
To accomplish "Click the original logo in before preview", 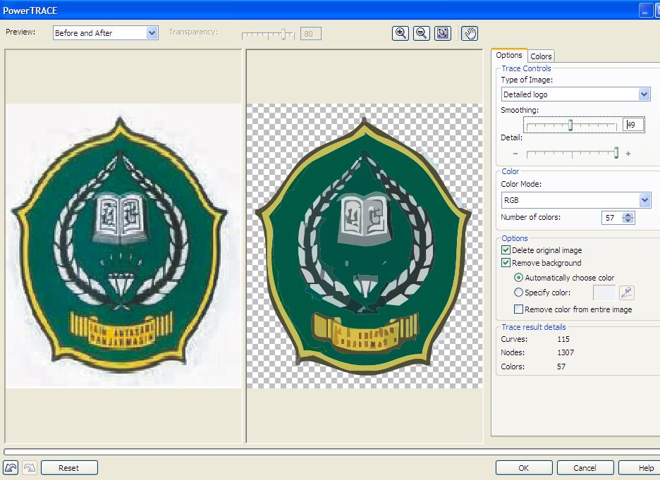I will (120, 244).
